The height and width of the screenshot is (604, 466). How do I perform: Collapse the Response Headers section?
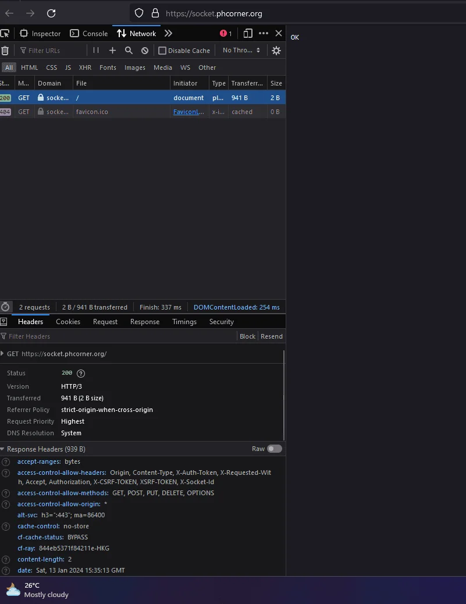[2, 449]
